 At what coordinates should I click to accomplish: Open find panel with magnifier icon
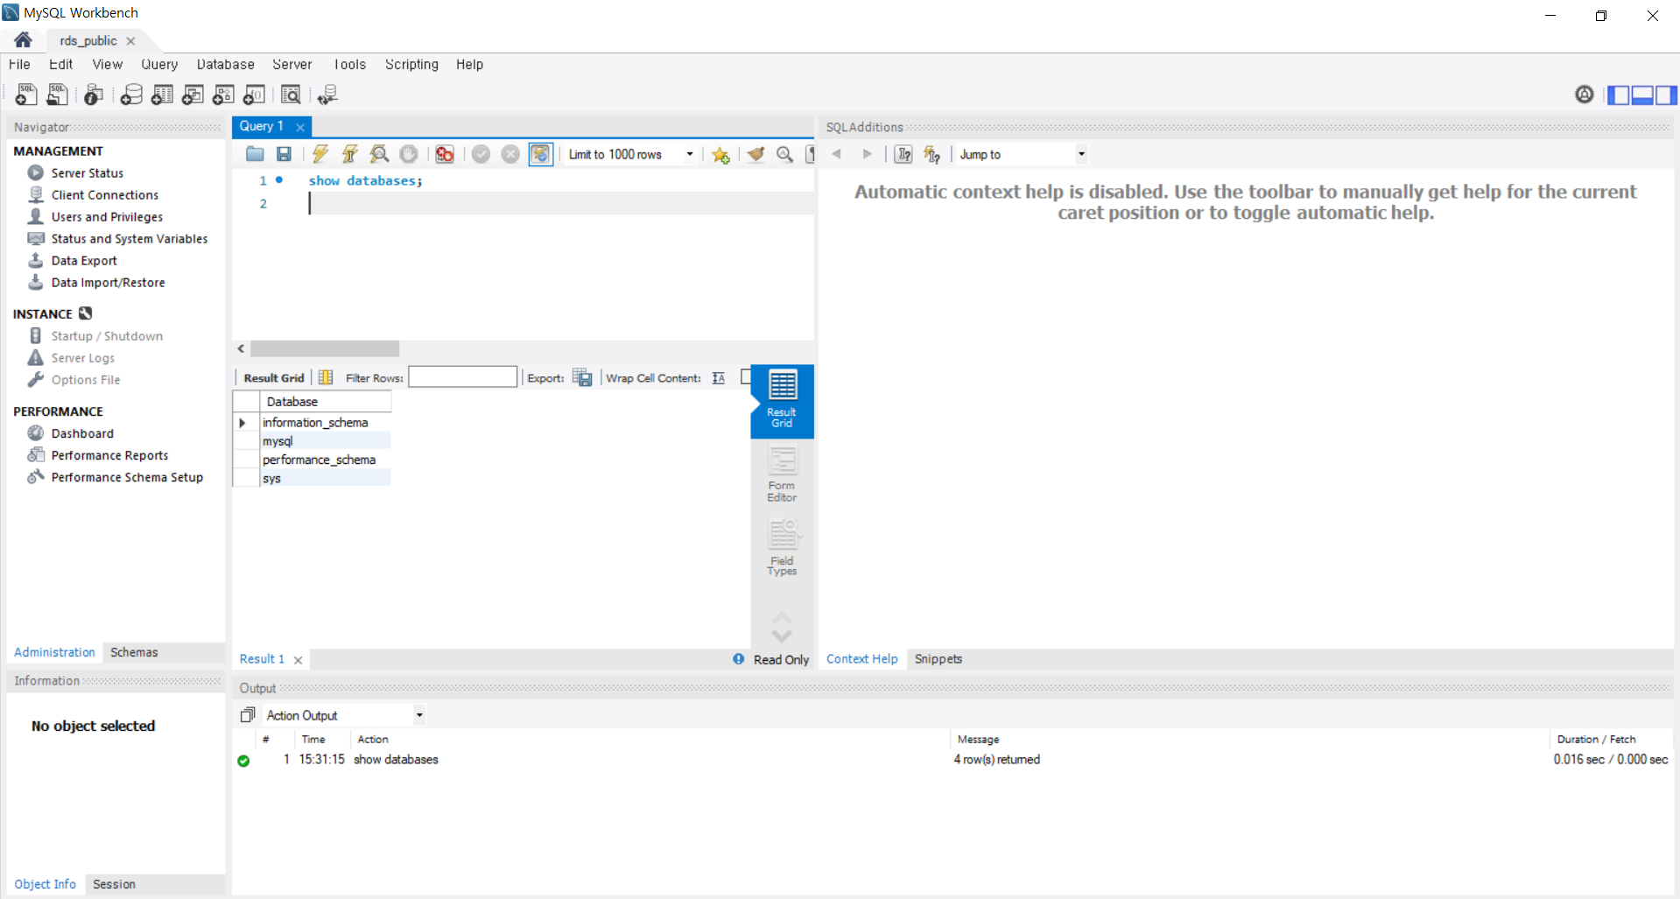[x=785, y=154]
